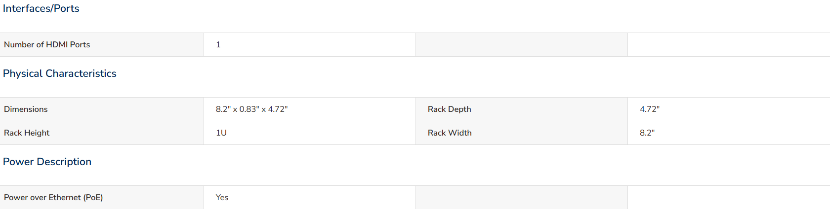Click the empty gray cell beside HDMI value
830x209 pixels.
[x=522, y=44]
